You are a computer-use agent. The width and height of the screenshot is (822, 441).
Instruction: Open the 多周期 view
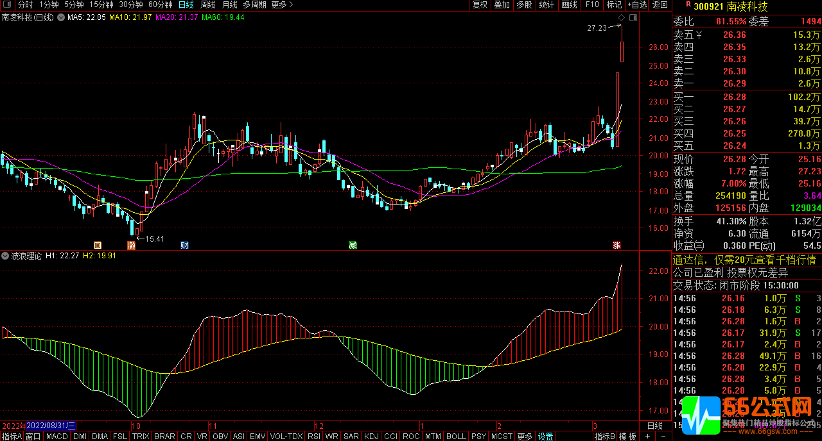tap(255, 4)
